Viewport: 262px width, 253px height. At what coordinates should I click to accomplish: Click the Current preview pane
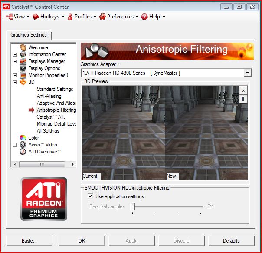124,133
